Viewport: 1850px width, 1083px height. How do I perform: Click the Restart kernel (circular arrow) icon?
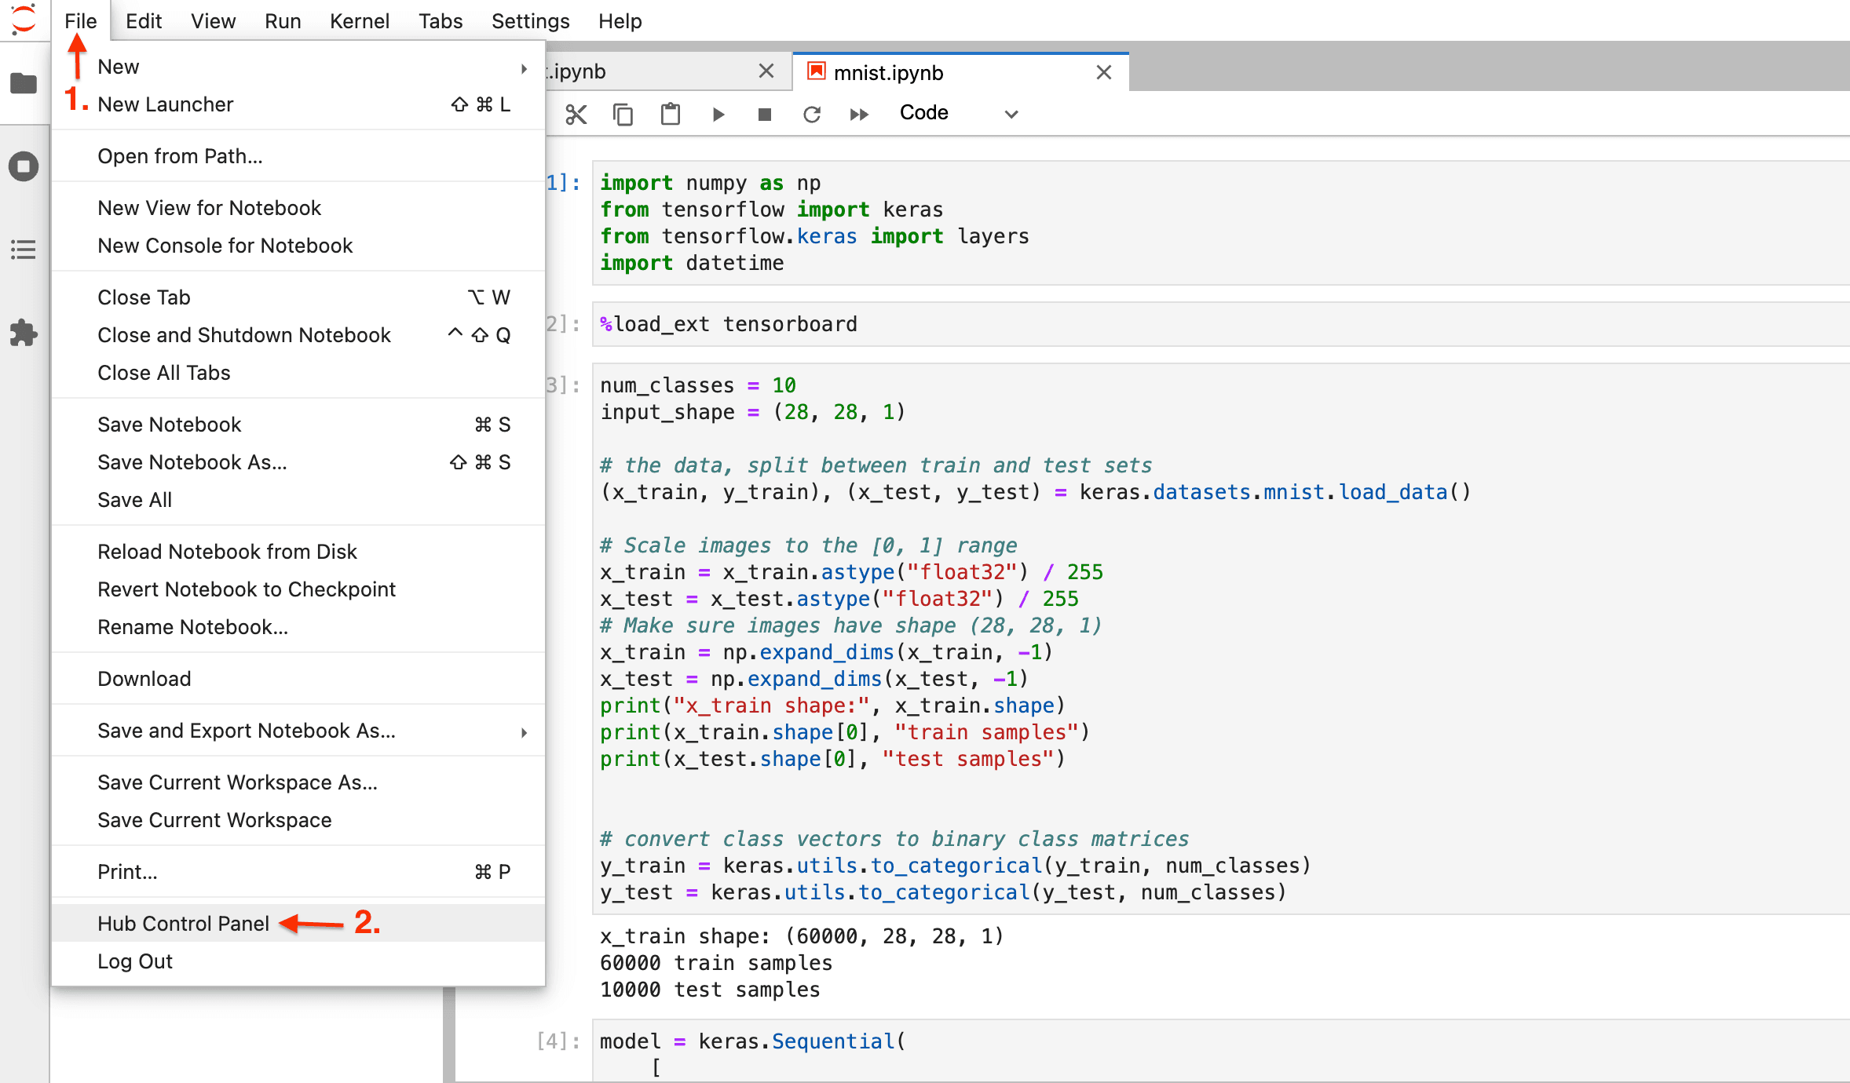point(813,115)
